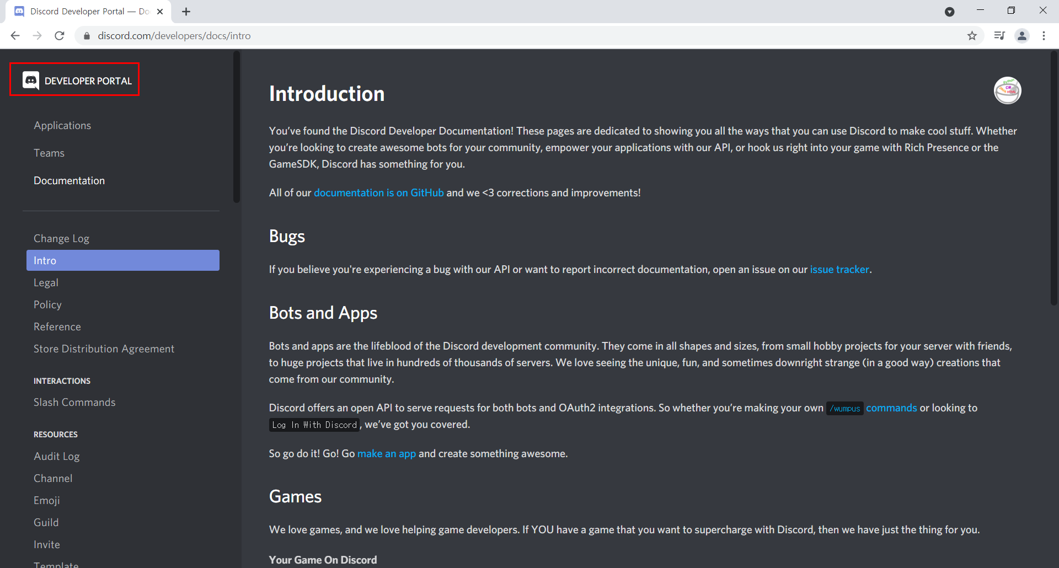Open a new browser tab
This screenshot has height=568, width=1059.
point(186,12)
